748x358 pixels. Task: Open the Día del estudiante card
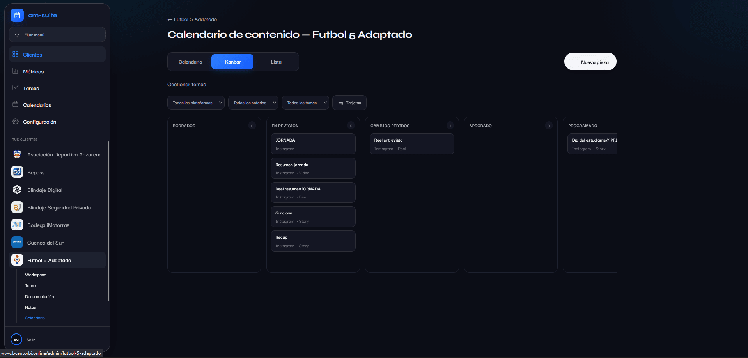coord(592,144)
